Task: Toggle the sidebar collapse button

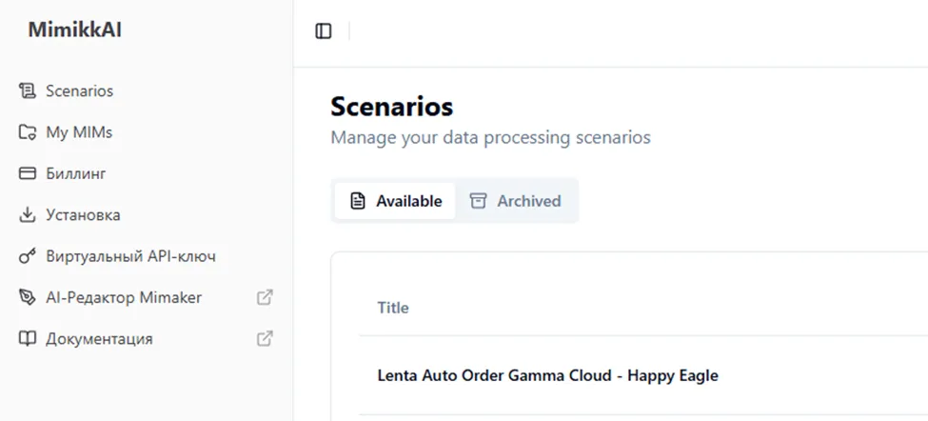Action: pyautogui.click(x=324, y=31)
